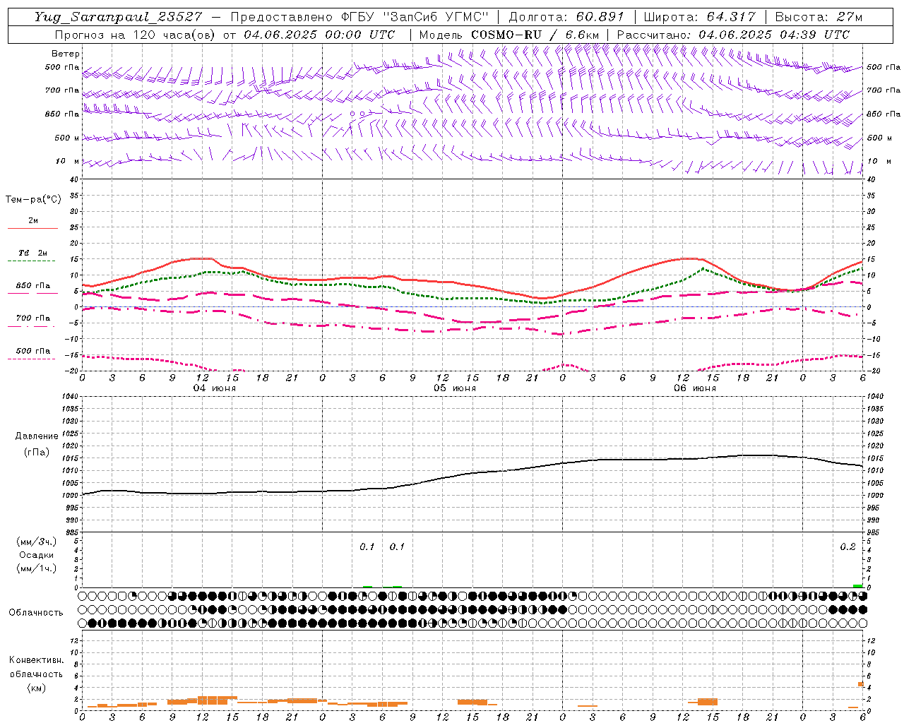Screen dimensions: 904x723
Task: Select the 500 м wind level label on left
Action: 67,138
